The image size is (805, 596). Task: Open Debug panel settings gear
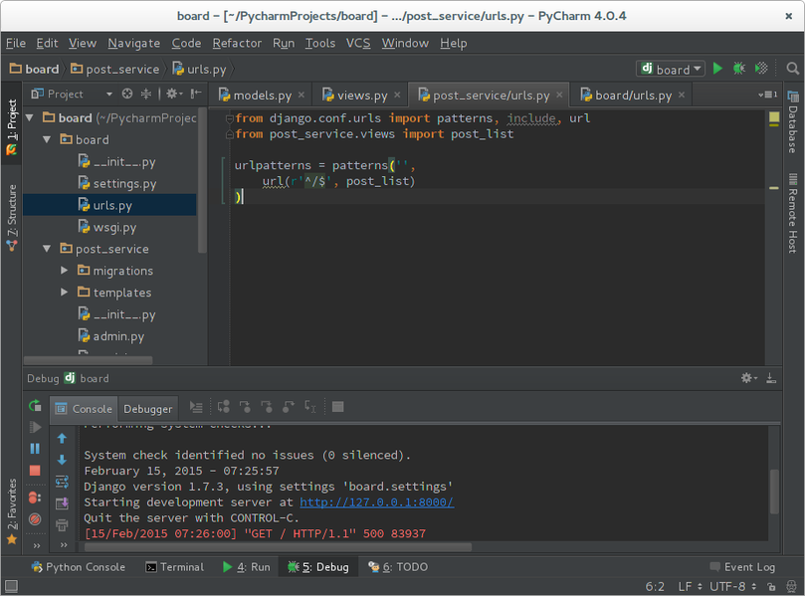point(748,378)
